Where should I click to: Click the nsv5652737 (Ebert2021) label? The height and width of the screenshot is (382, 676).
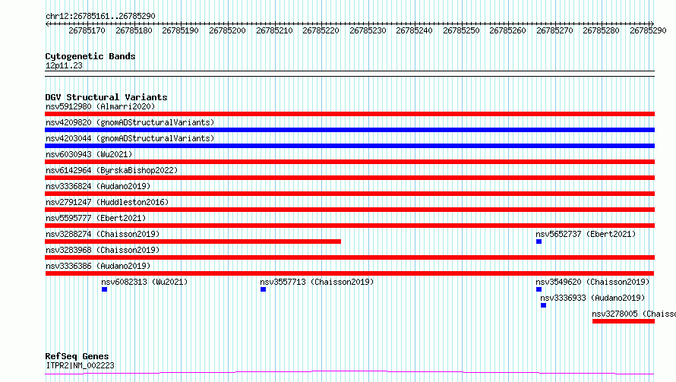586,234
